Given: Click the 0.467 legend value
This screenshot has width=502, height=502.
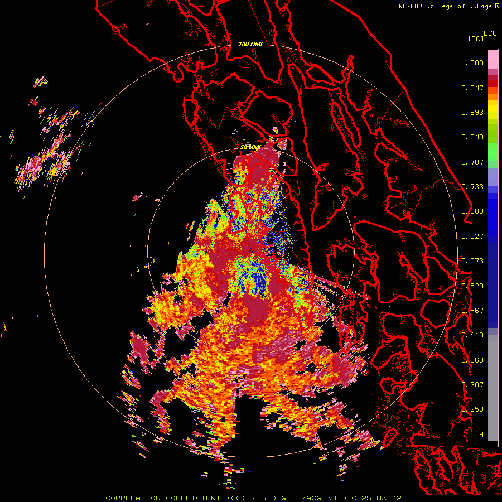Looking at the screenshot, I should tap(472, 311).
